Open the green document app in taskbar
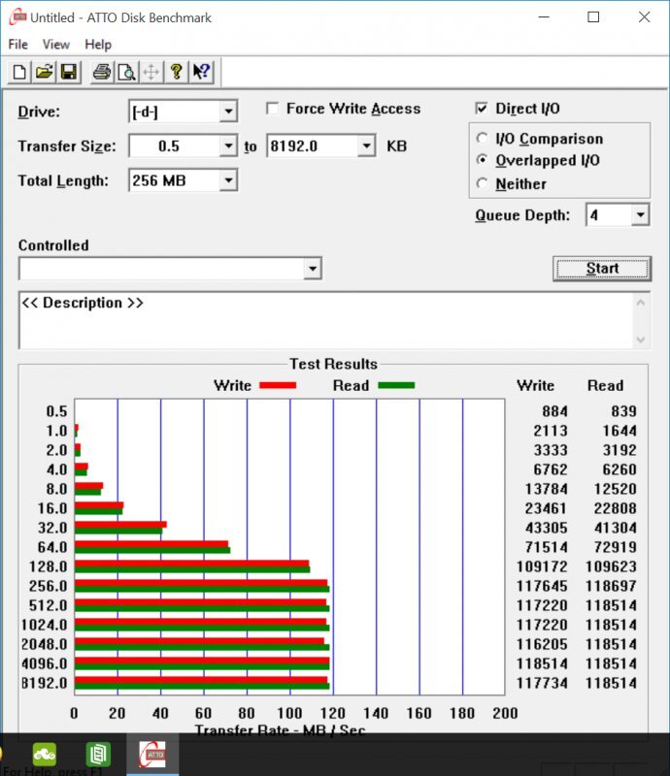 (x=98, y=754)
